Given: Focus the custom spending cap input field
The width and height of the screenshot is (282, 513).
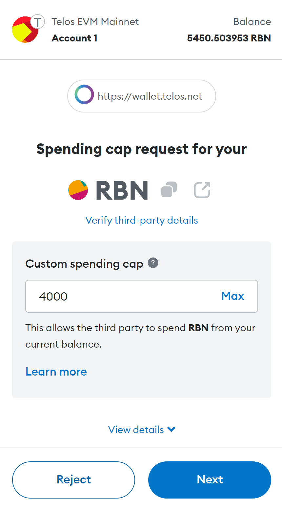Looking at the screenshot, I should click(x=125, y=296).
